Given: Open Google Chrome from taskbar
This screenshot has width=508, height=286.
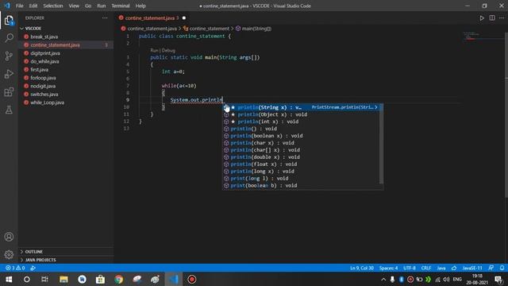Looking at the screenshot, I should (x=118, y=279).
